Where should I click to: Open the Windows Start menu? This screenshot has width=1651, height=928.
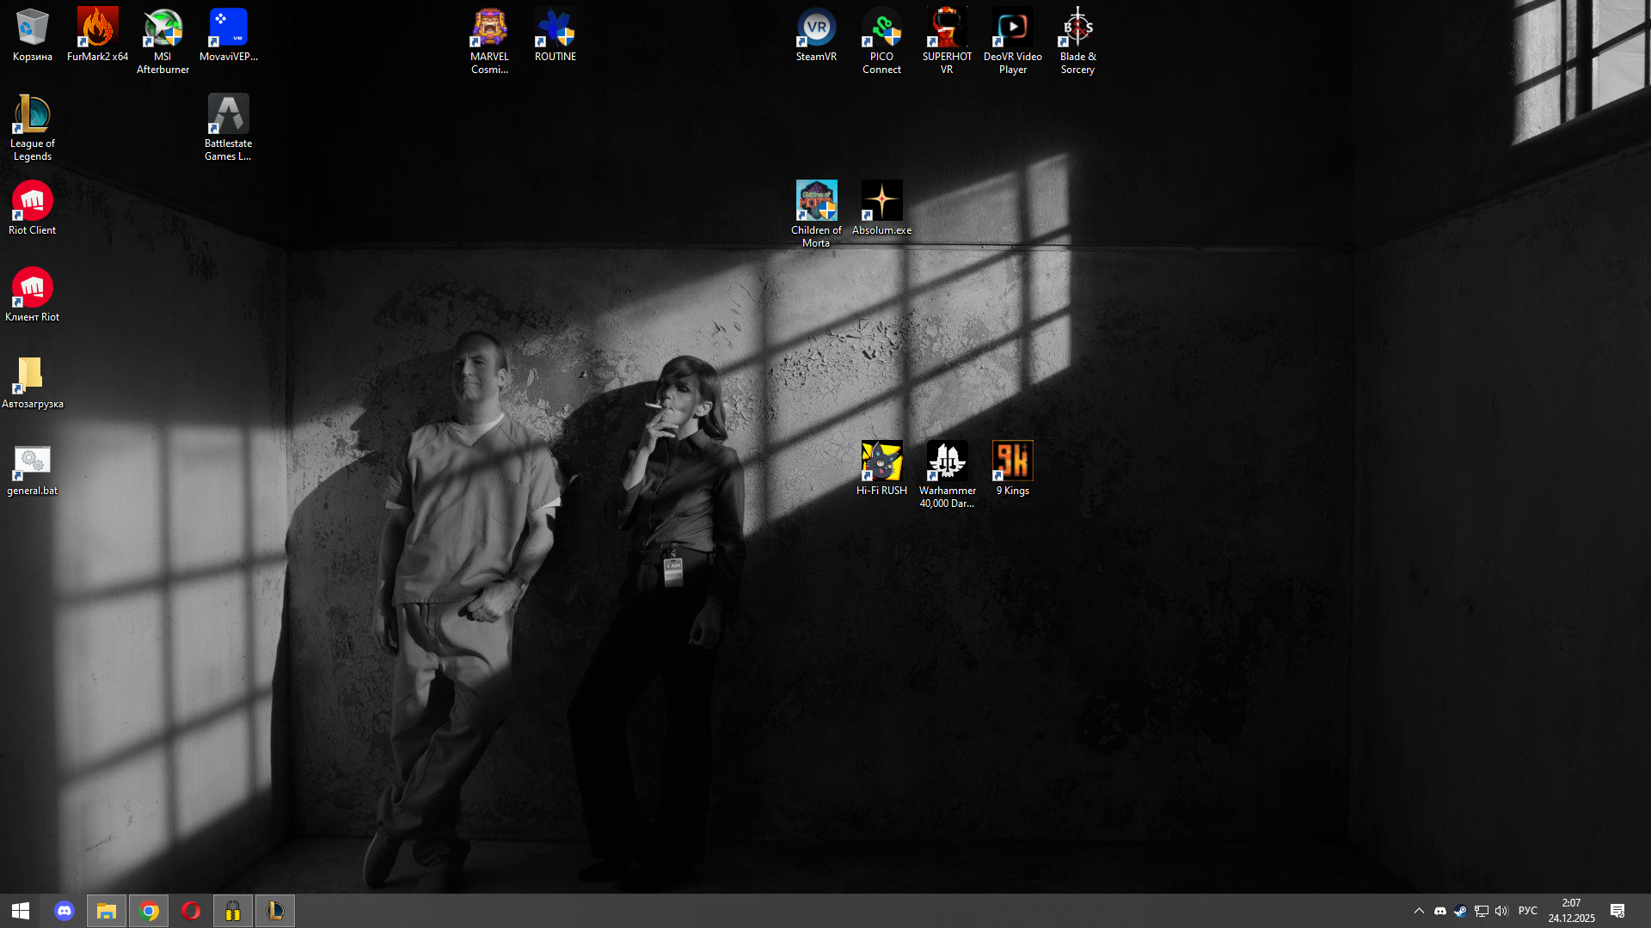click(21, 911)
